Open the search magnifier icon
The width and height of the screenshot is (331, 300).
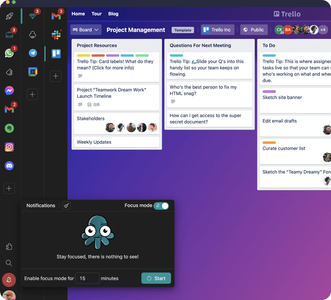pos(9,263)
